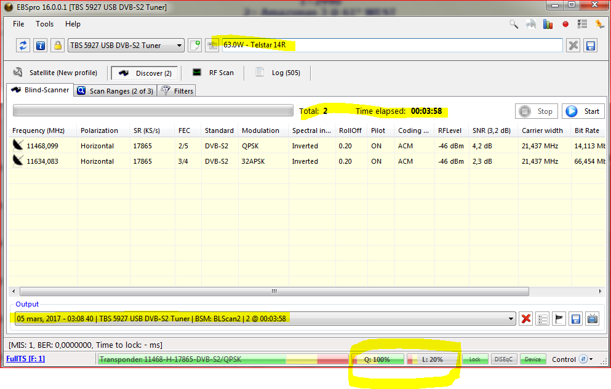Open the Tools menu
The height and width of the screenshot is (389, 611).
[44, 24]
